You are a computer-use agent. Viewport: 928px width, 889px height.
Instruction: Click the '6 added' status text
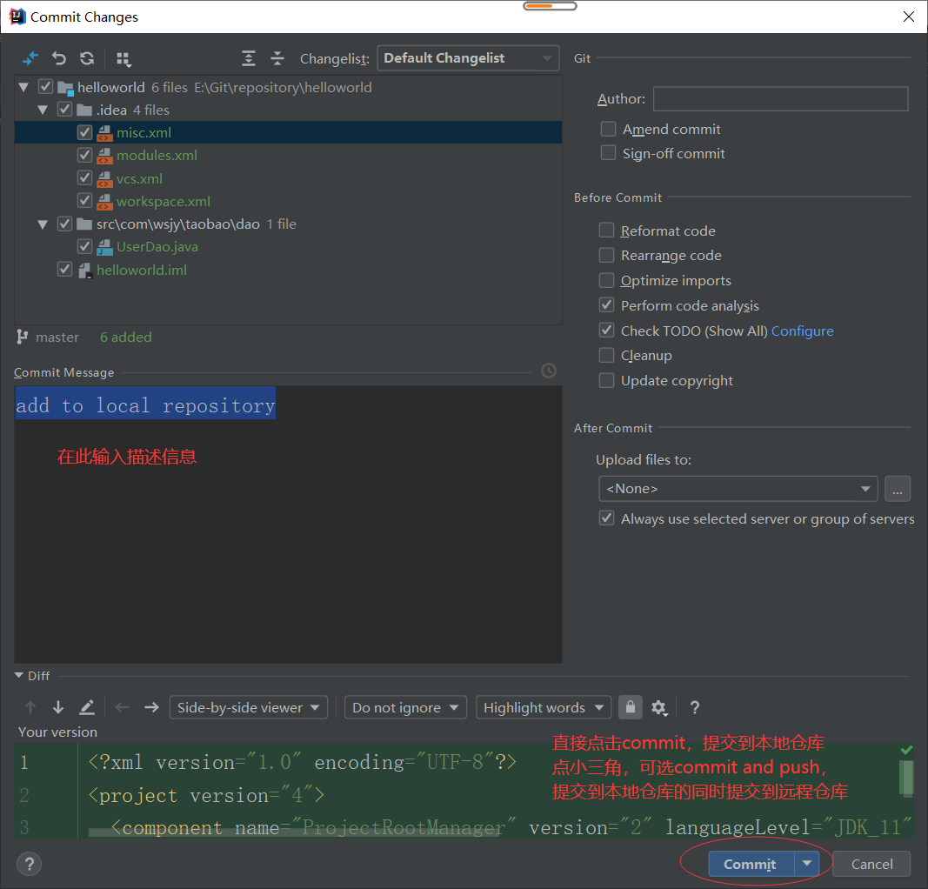(x=126, y=337)
